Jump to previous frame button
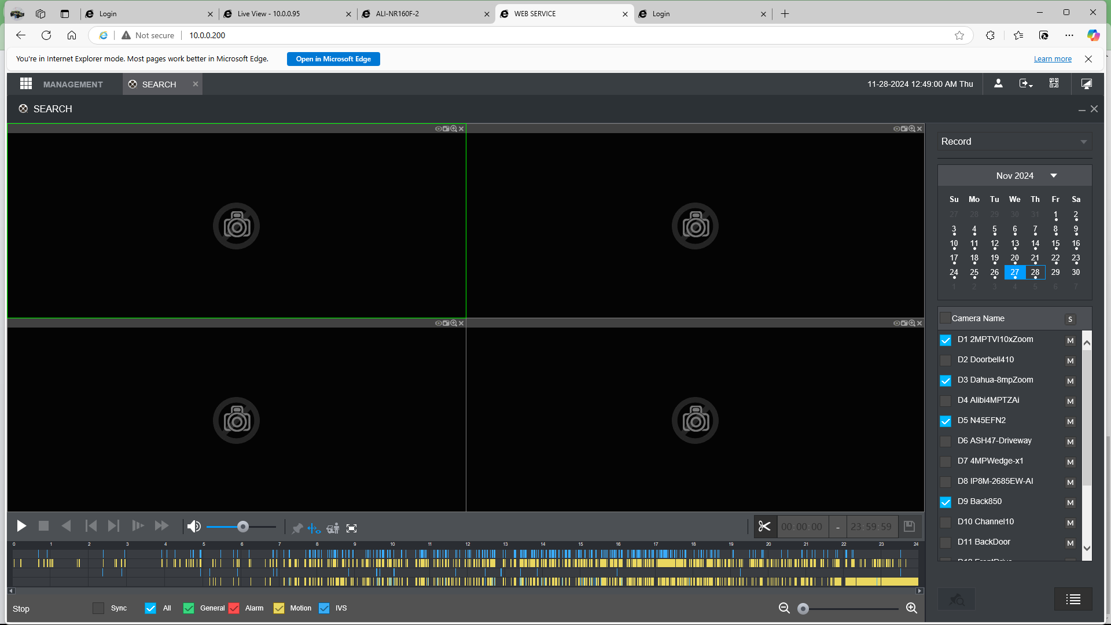 (91, 527)
